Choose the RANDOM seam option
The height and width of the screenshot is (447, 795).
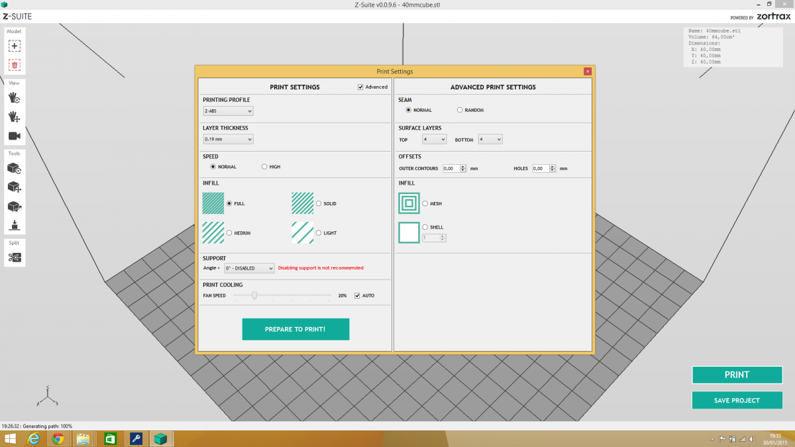click(x=460, y=110)
